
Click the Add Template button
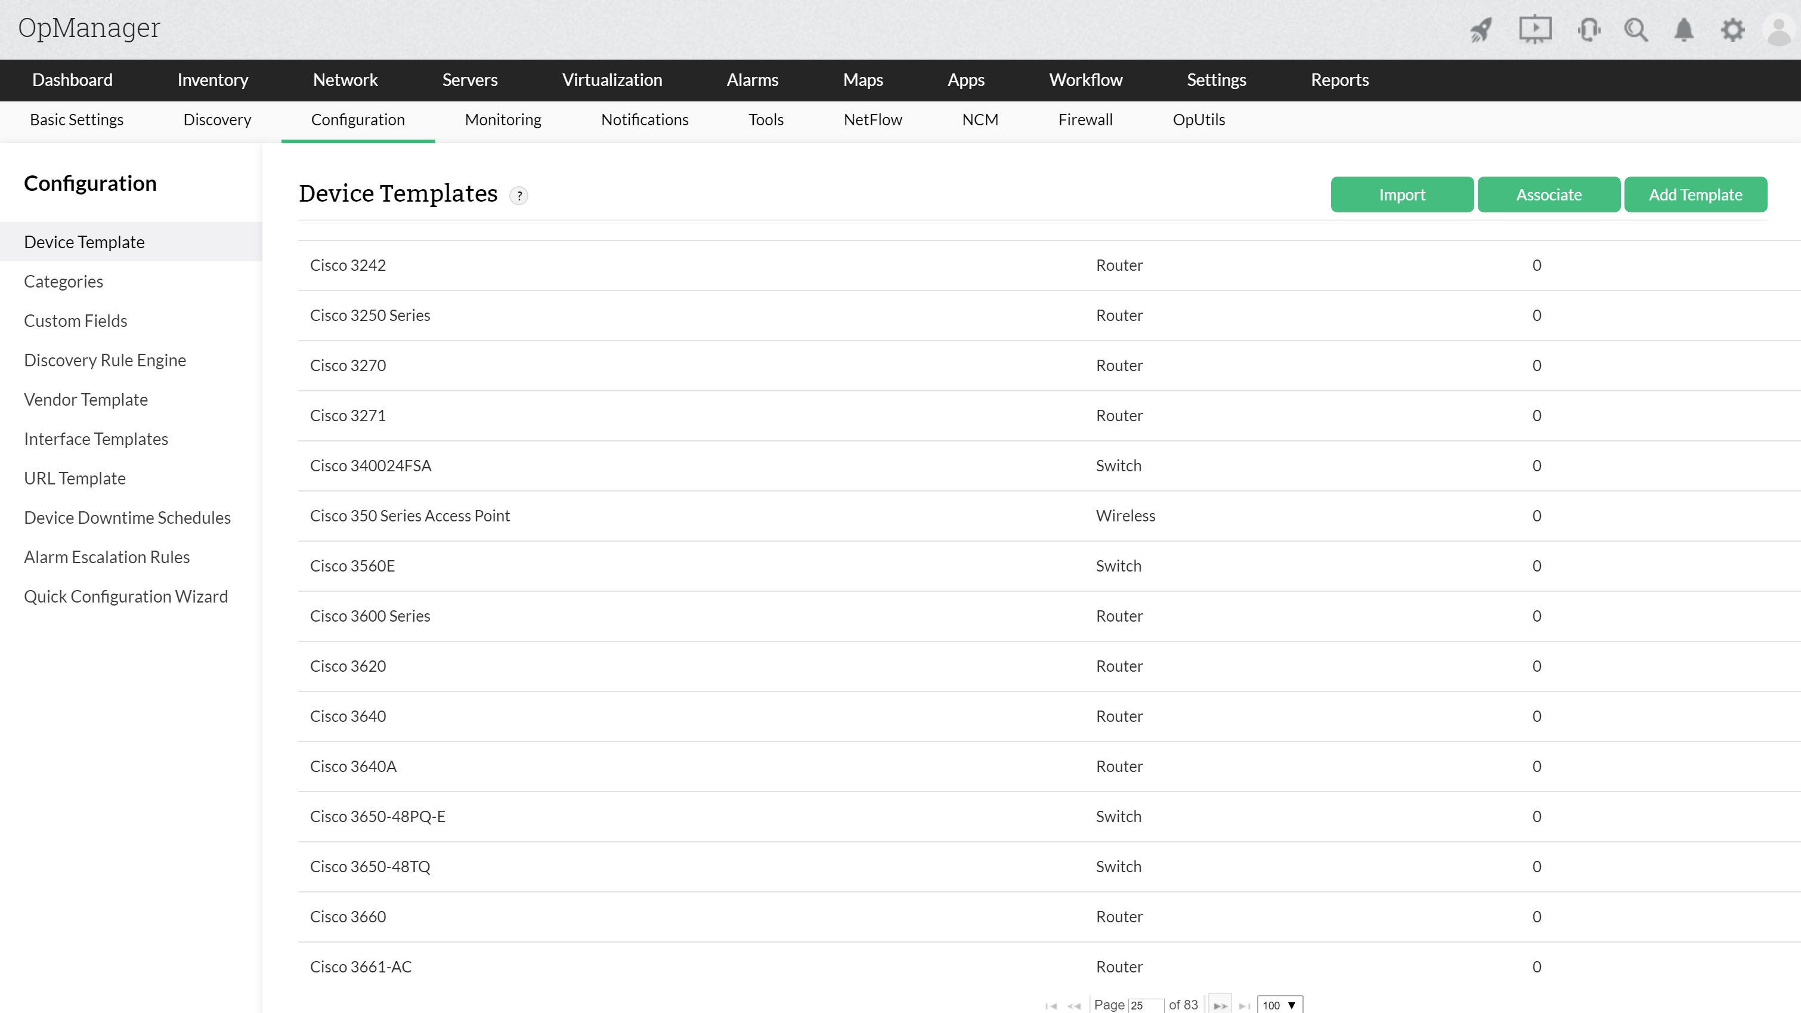tap(1695, 194)
